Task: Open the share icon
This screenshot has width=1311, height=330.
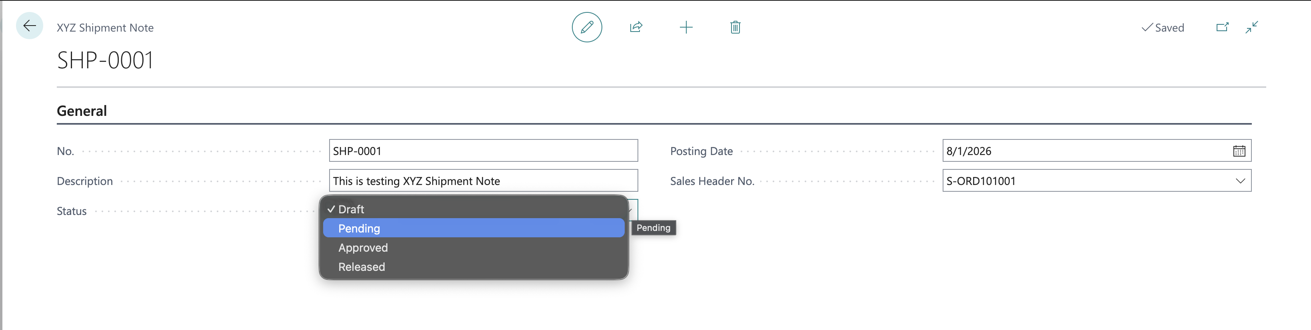Action: (636, 27)
